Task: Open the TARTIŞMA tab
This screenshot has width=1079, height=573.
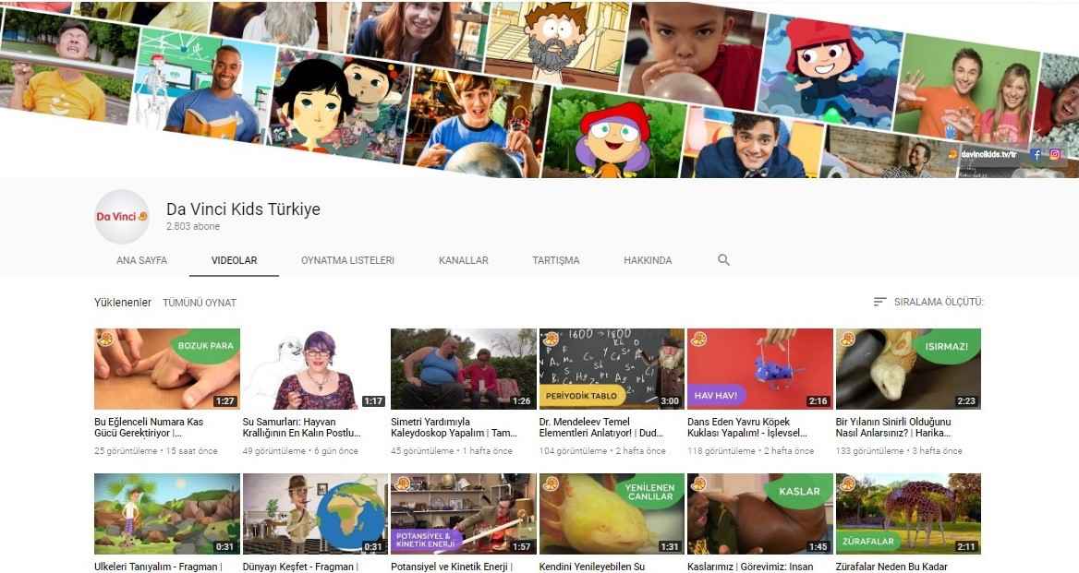Action: coord(555,260)
